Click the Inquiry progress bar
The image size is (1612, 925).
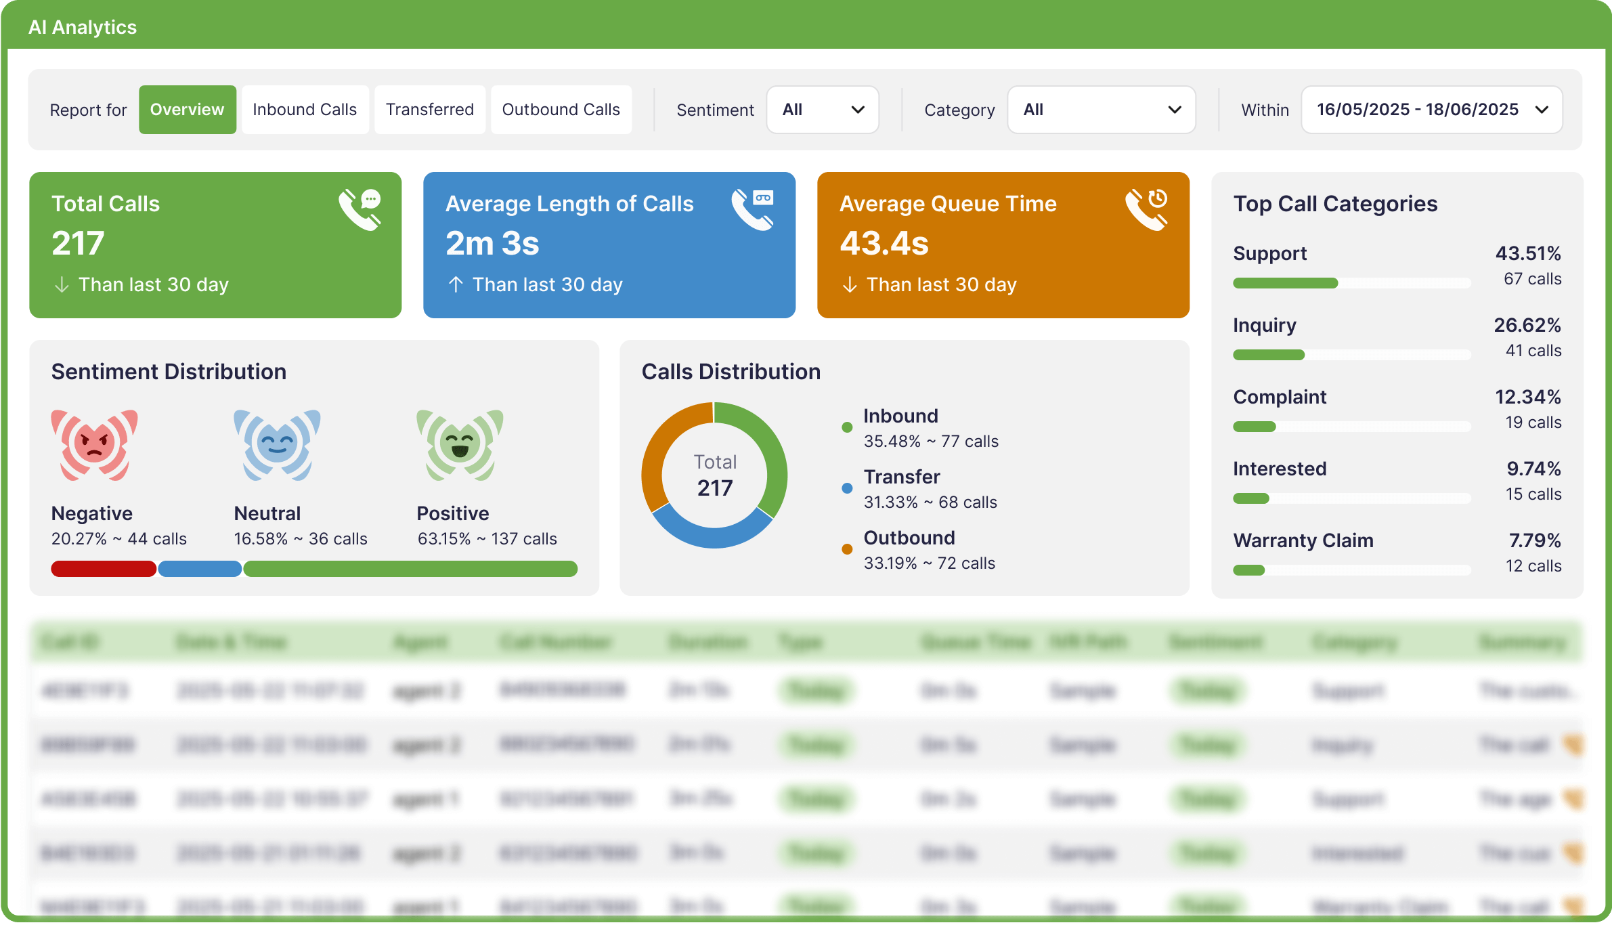pos(1351,354)
